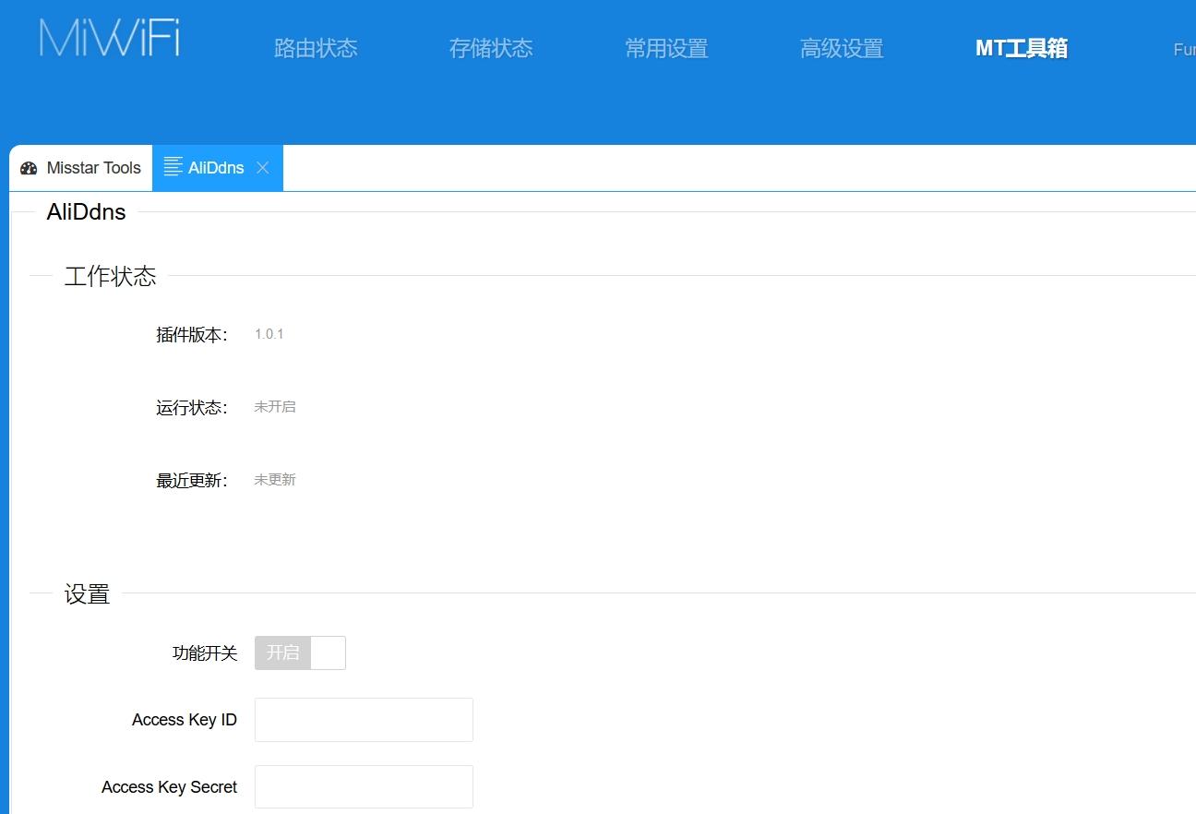Click the 设置 section heading

[88, 594]
